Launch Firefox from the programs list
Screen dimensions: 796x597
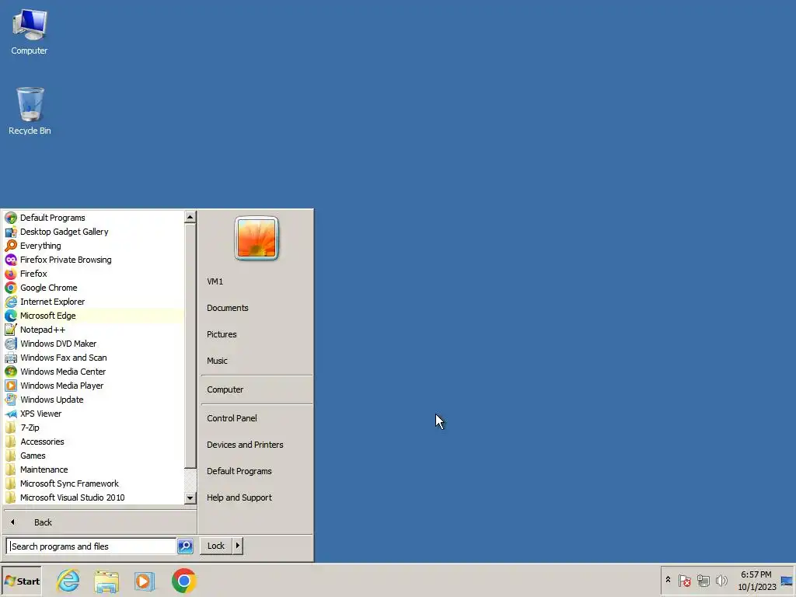pyautogui.click(x=94, y=274)
